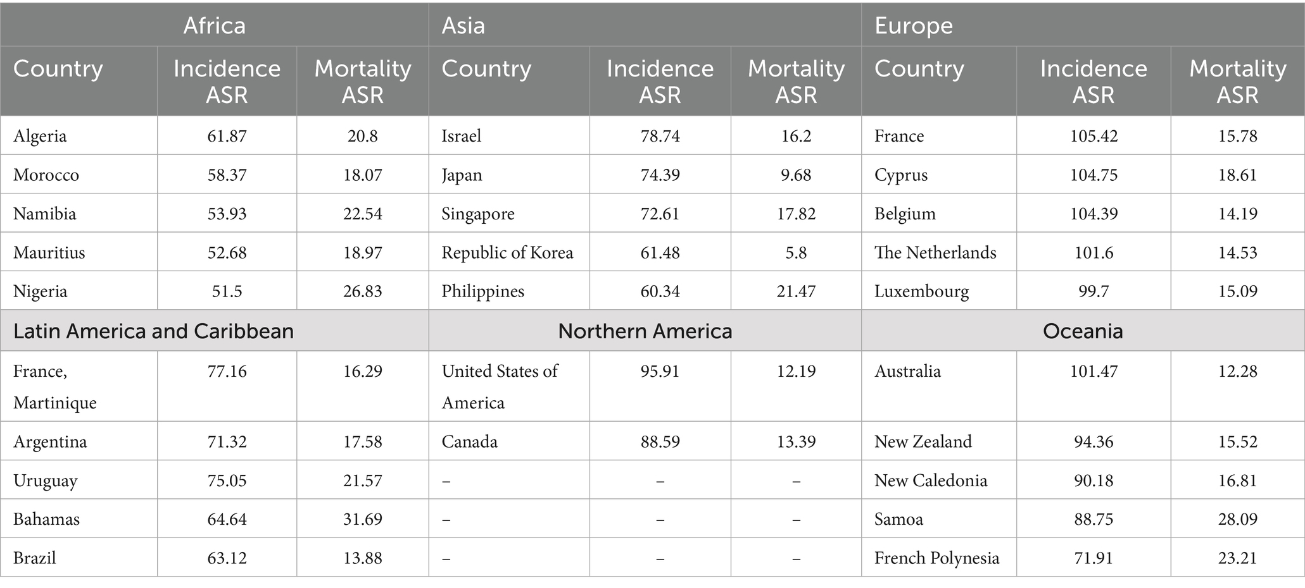Image resolution: width=1305 pixels, height=588 pixels.
Task: Select the France, Martinique cell
Action: click(x=55, y=386)
